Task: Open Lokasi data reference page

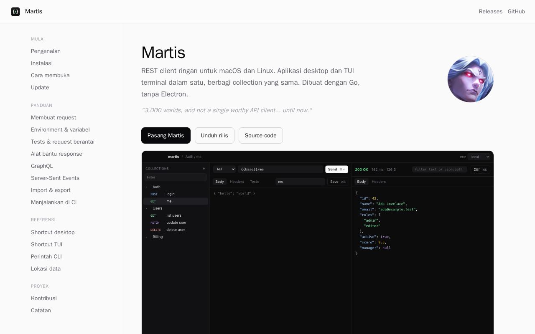Action: 46,269
